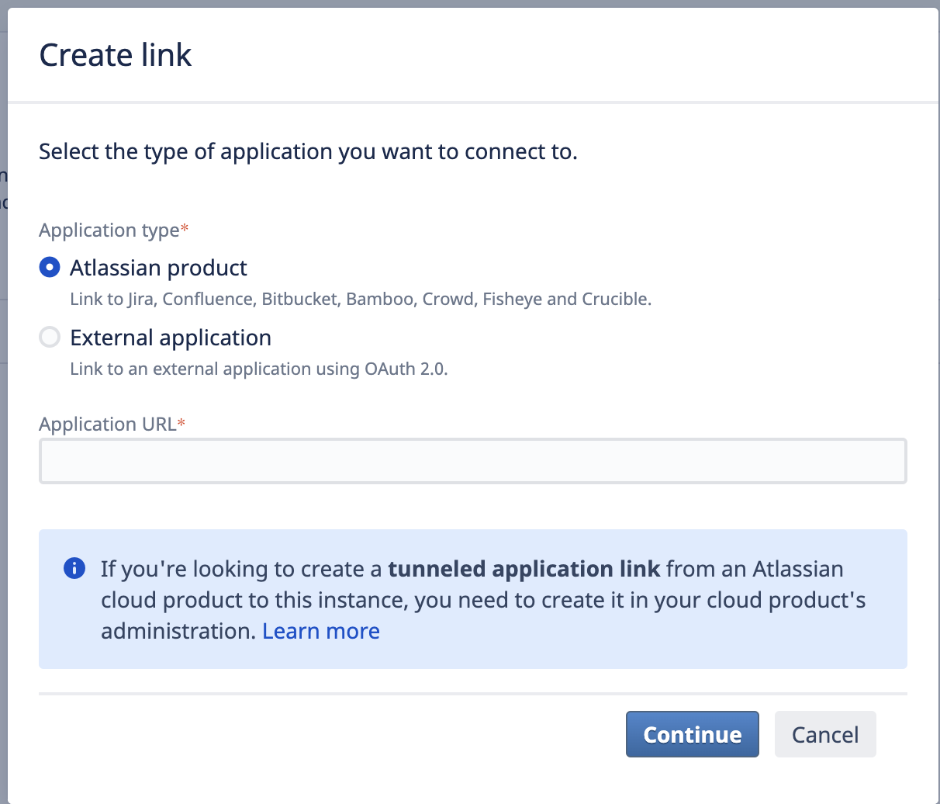Click the Create link dialog title
Image resolution: width=940 pixels, height=804 pixels.
[x=115, y=54]
